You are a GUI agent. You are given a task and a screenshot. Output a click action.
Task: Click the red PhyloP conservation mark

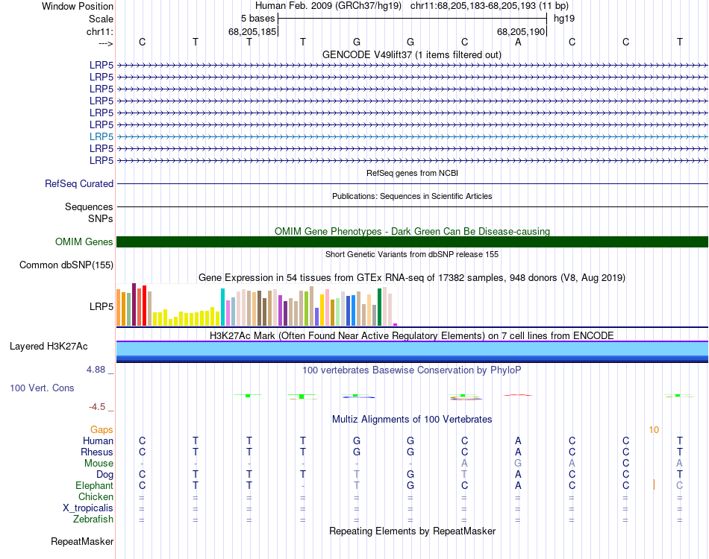[518, 394]
